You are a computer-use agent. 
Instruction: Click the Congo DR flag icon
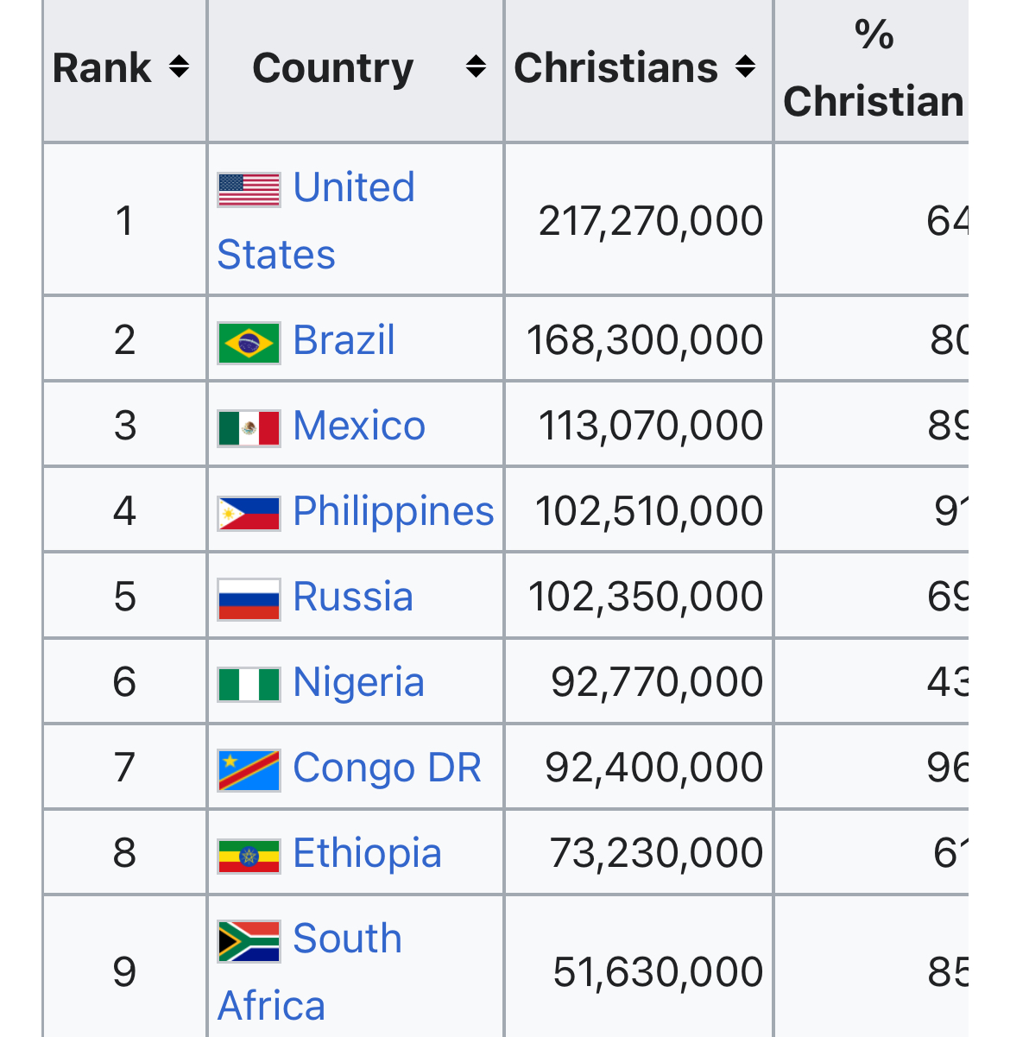249,769
